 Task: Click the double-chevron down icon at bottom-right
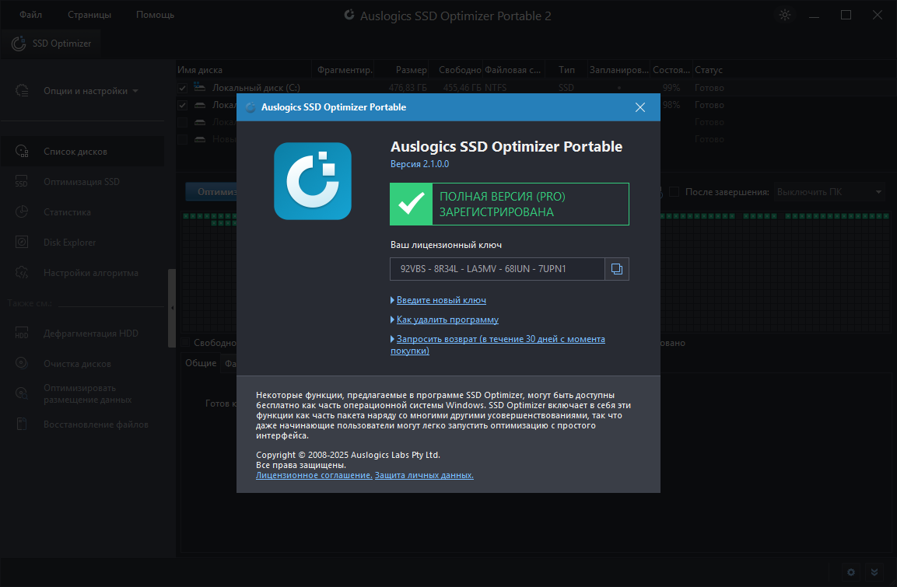tap(874, 572)
